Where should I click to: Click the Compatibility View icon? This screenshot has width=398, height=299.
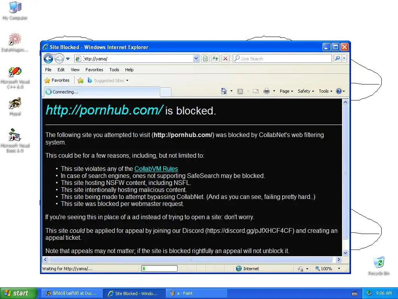click(205, 59)
